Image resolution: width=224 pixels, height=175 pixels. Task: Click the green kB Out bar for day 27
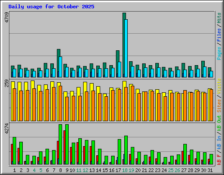pos(185,154)
